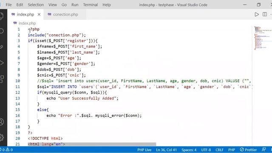Click the code minimap overview

[262, 38]
